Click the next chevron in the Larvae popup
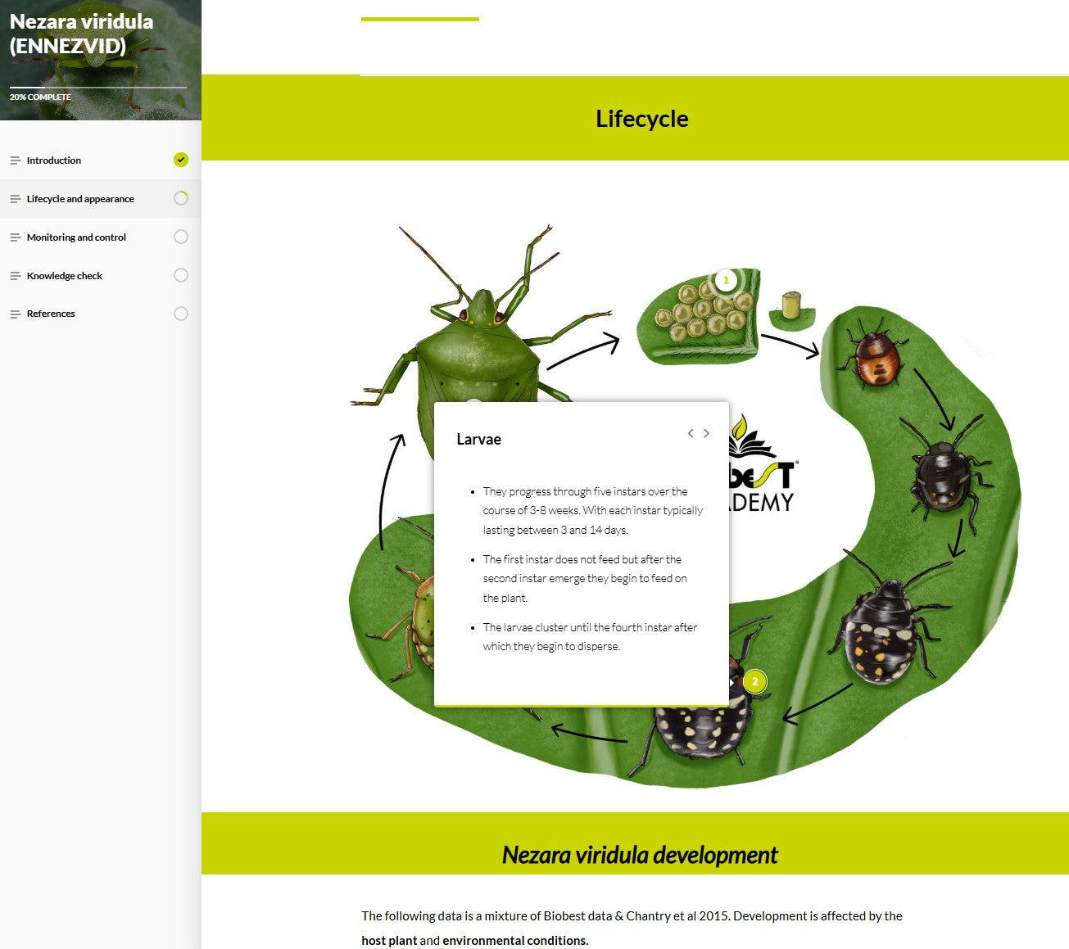This screenshot has height=949, width=1069. (x=706, y=433)
